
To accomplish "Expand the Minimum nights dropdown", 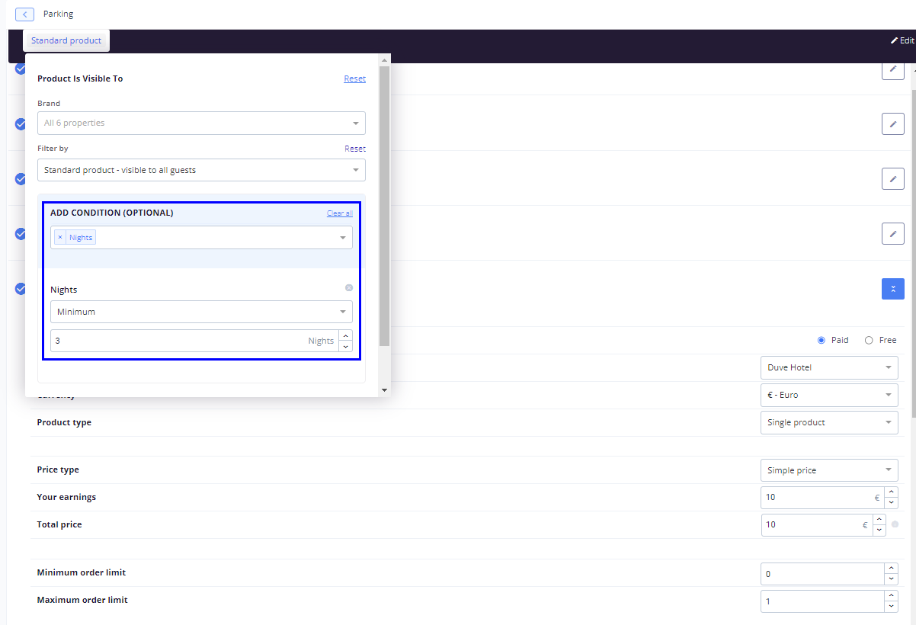I will [201, 312].
